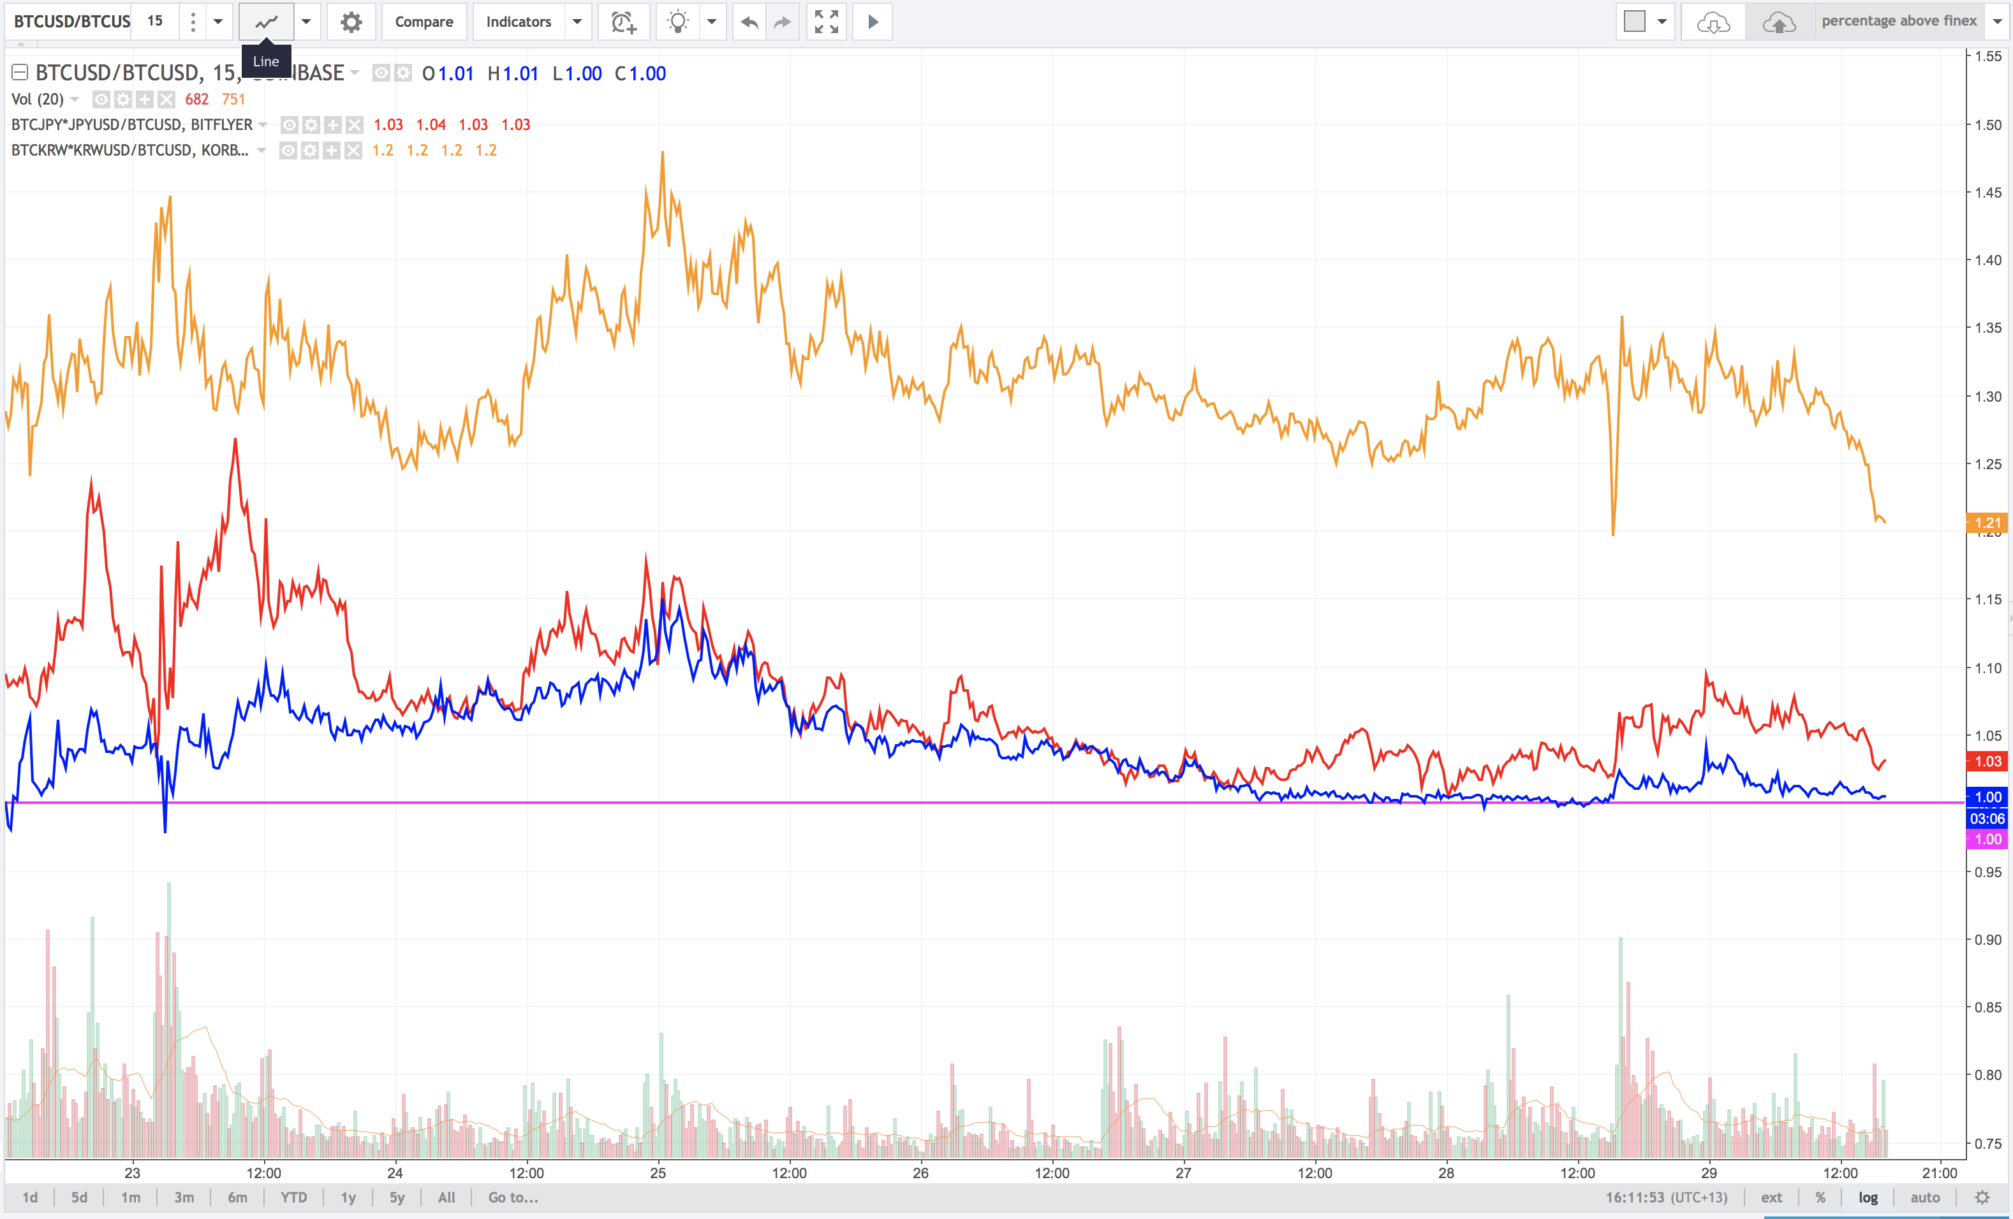The image size is (2013, 1219).
Task: Toggle auto scale
Action: point(1925,1197)
